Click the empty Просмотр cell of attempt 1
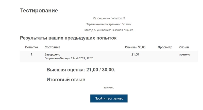The height and width of the screenshot is (110, 203). pos(165,56)
